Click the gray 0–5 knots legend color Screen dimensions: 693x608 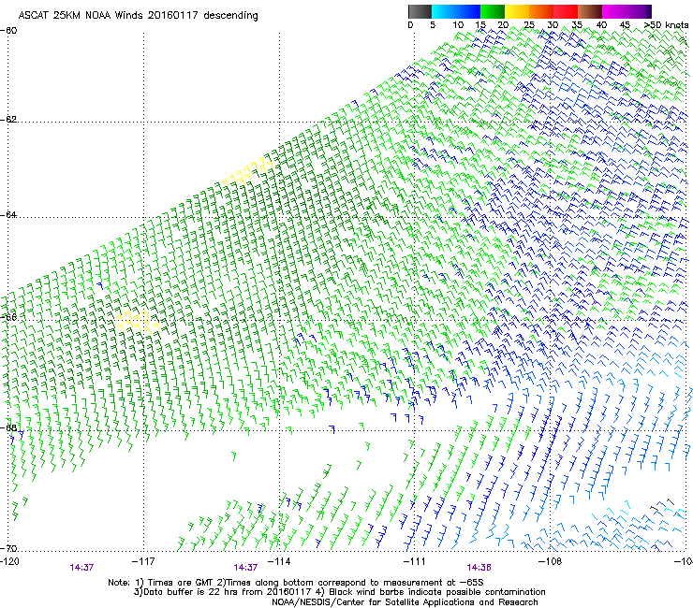[420, 11]
